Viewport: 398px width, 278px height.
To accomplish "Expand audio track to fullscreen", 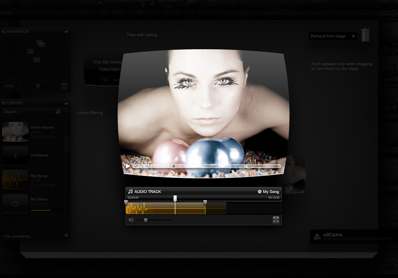I will point(276,220).
